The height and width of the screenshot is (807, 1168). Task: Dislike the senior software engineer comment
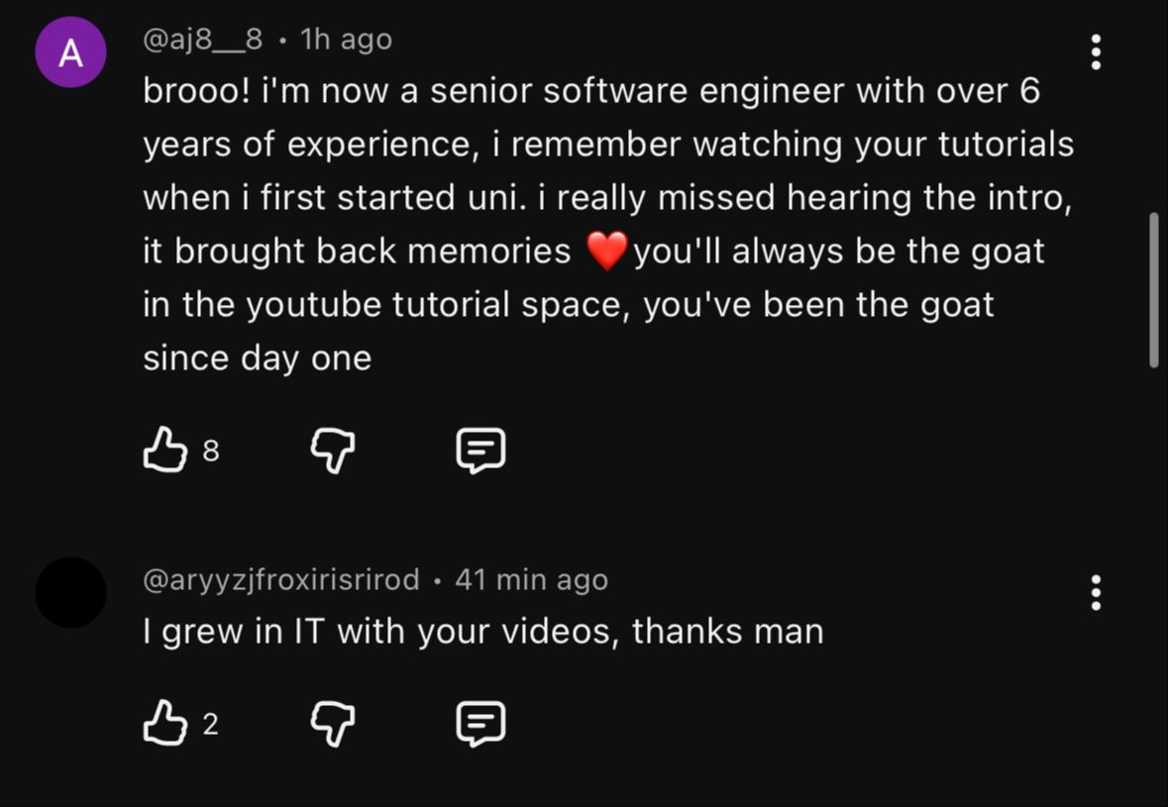[x=333, y=452]
